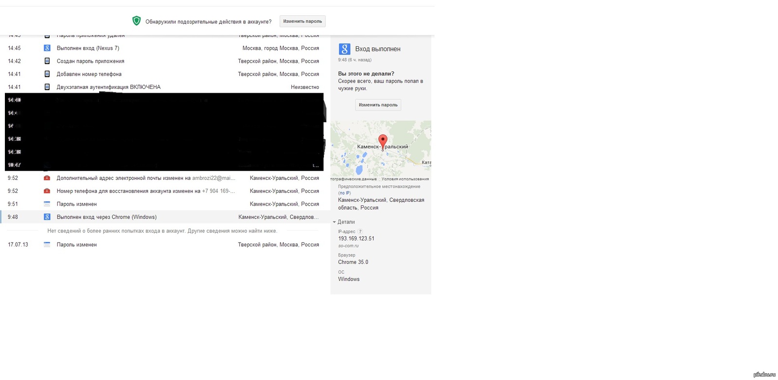Click the Изменить пароль button in the top banner

tap(302, 21)
